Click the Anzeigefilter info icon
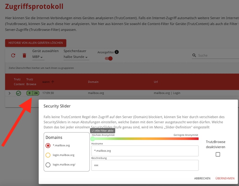The width and height of the screenshot is (239, 186). coord(117,52)
